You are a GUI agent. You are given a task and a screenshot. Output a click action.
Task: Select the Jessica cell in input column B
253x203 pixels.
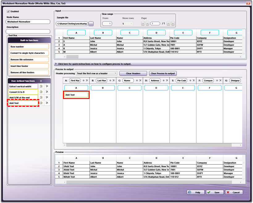click(x=103, y=48)
